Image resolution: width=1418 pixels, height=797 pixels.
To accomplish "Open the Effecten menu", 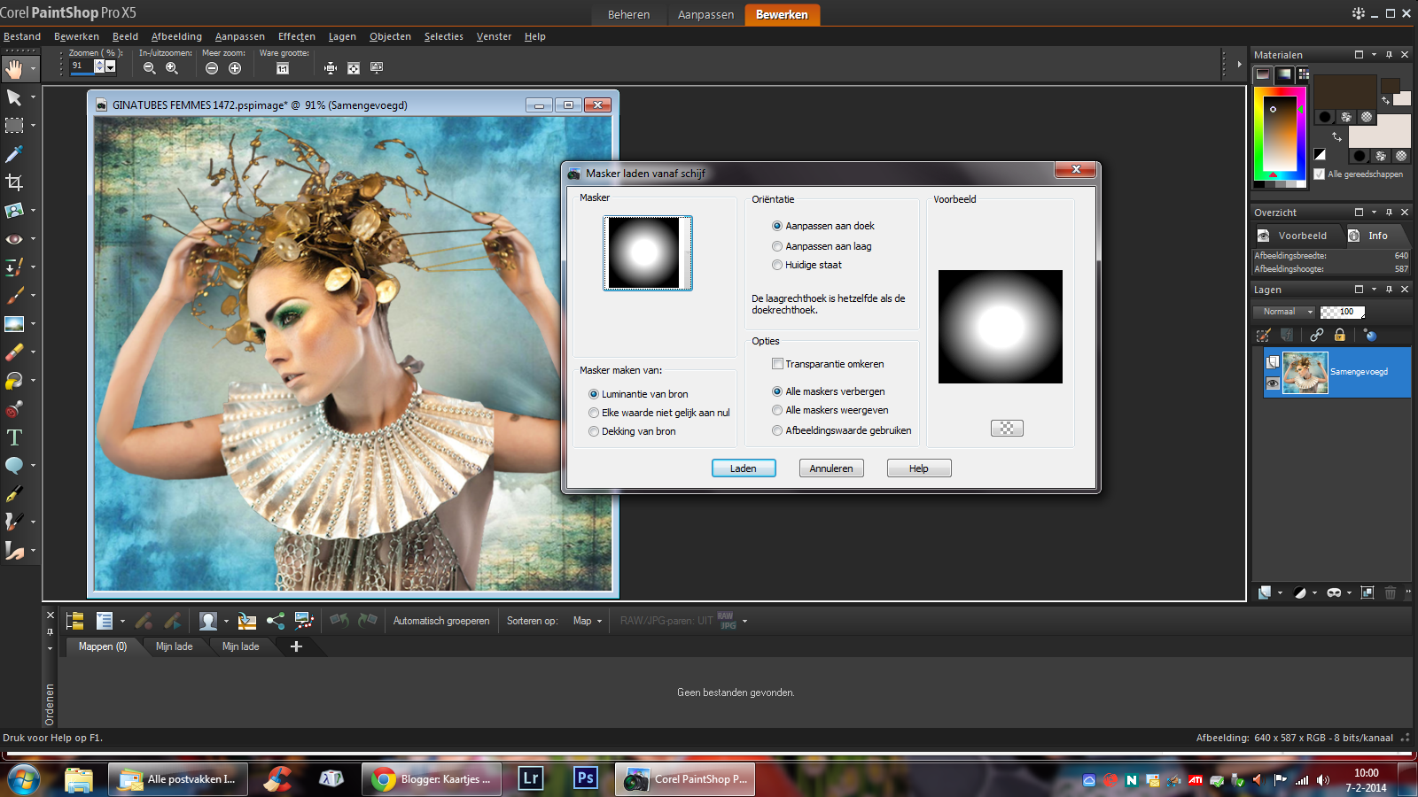I will (296, 36).
